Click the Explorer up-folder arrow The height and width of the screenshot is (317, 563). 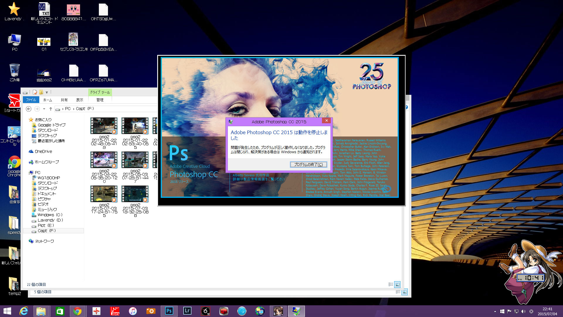click(51, 109)
